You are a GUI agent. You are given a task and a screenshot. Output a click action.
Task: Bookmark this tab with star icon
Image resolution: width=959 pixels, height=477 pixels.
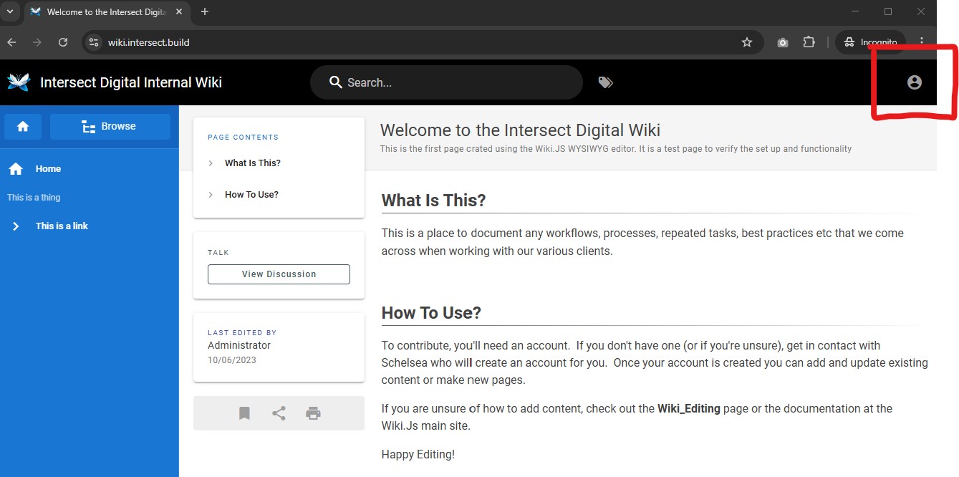point(747,42)
